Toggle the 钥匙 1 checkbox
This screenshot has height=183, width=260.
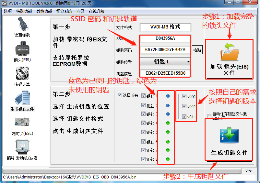pos(143,96)
